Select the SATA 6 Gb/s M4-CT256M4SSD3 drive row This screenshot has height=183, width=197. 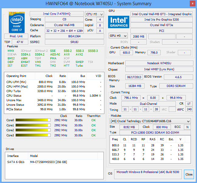pos(54,162)
